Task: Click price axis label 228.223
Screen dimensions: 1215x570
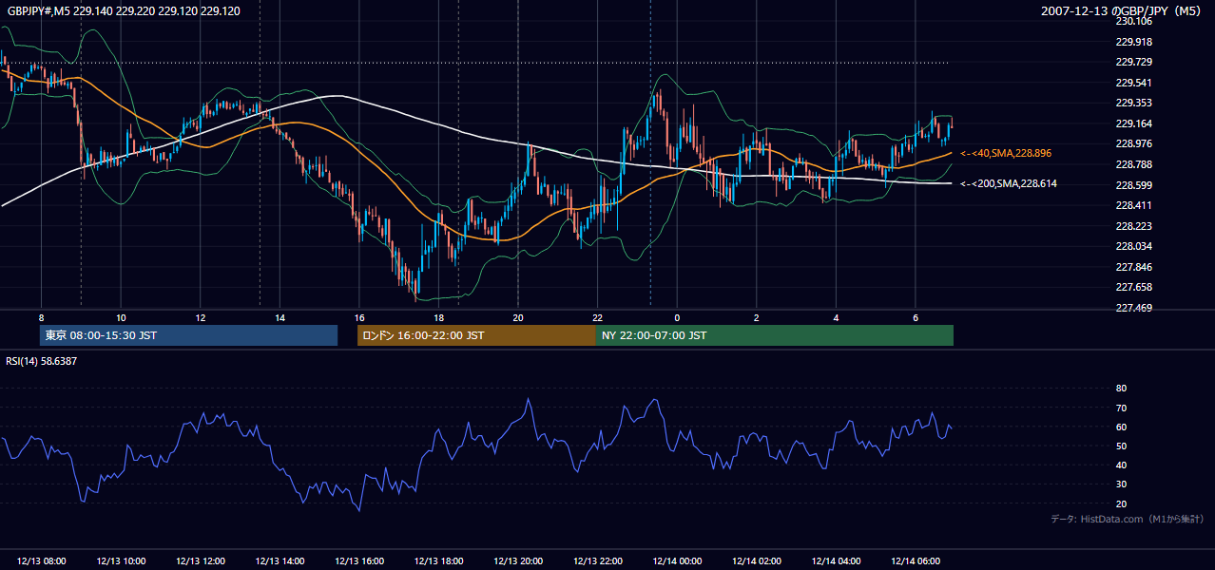Action: tap(1132, 226)
